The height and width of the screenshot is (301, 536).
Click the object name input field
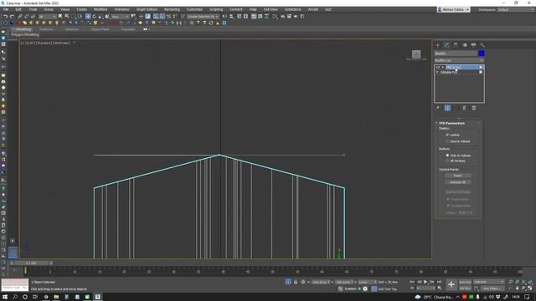click(456, 54)
